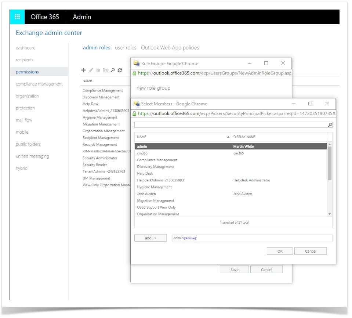Click the add new role group plus icon
This screenshot has height=318, width=352.
click(84, 70)
